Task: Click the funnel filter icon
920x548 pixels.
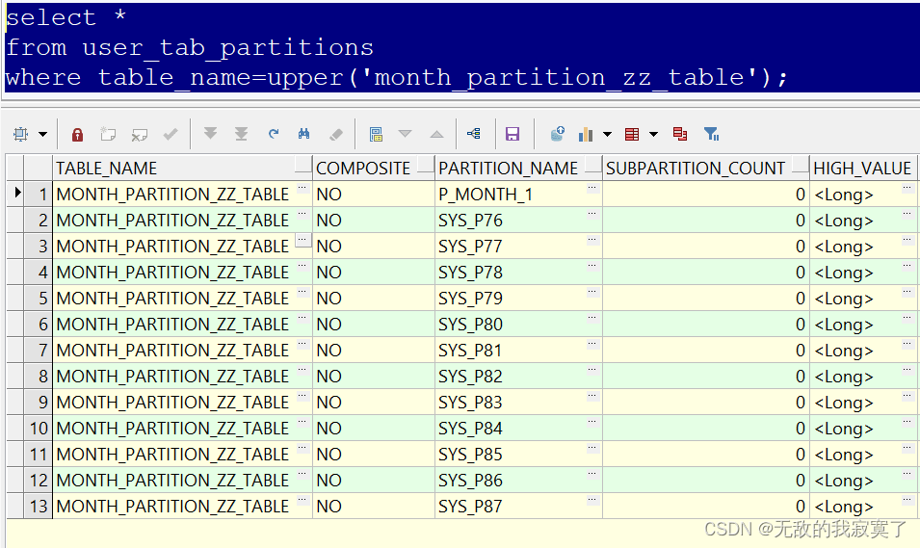Action: point(712,135)
